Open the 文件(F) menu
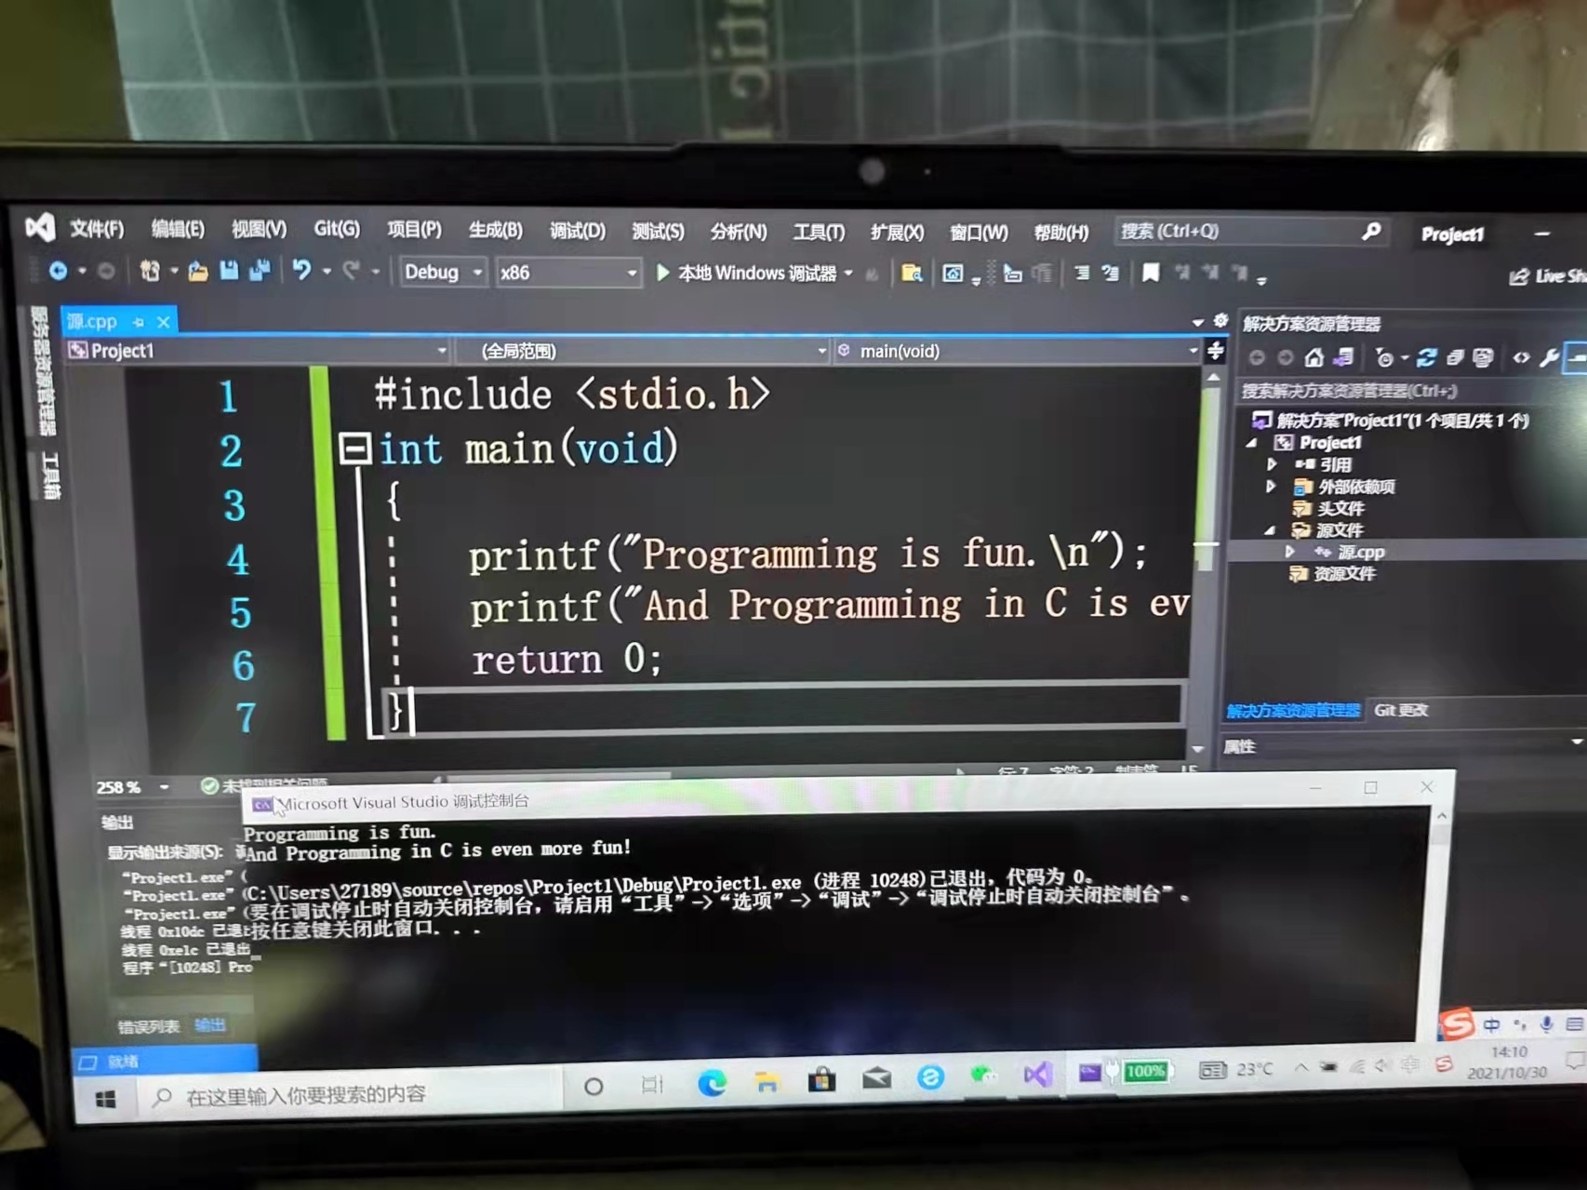This screenshot has width=1587, height=1190. 97,228
